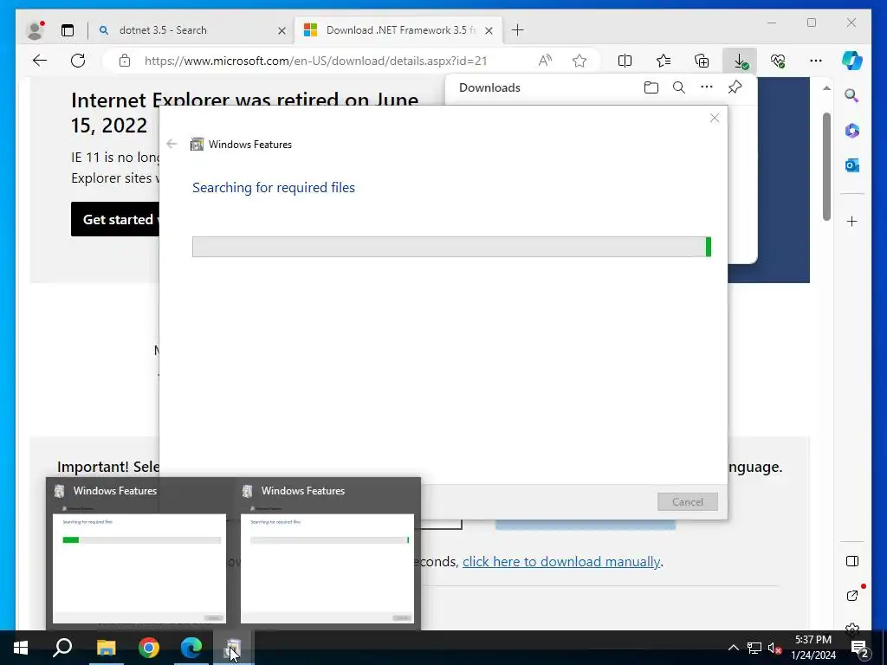Viewport: 887px width, 665px height.
Task: Open File Explorer from taskbar
Action: click(x=106, y=648)
